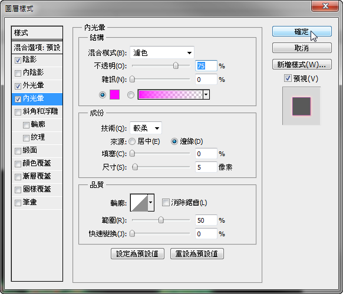Enable the 圖樣覆蓋 checkbox
The width and height of the screenshot is (343, 294).
click(18, 190)
